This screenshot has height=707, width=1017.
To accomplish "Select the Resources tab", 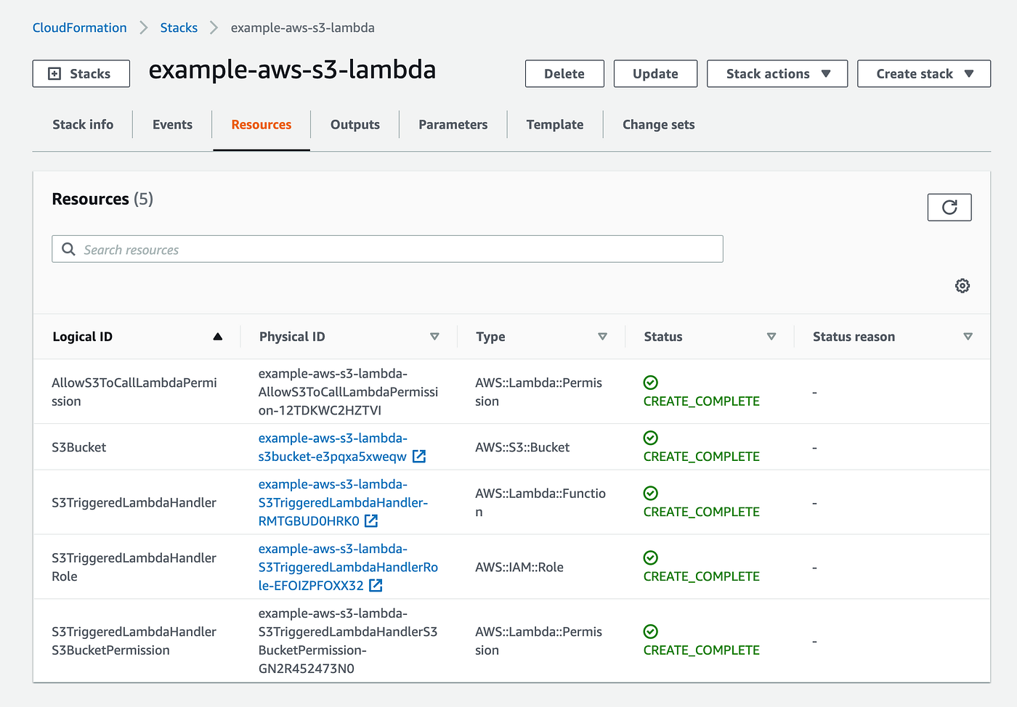I will (x=262, y=124).
